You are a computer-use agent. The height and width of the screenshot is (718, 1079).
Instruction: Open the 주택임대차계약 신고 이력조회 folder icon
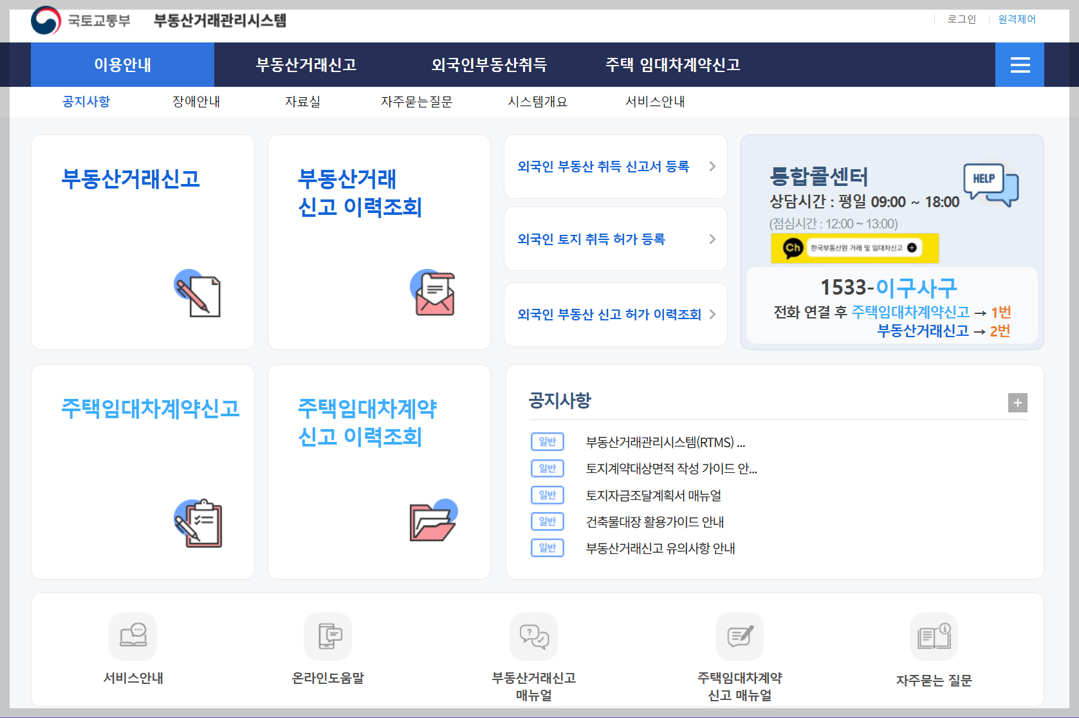(x=432, y=521)
